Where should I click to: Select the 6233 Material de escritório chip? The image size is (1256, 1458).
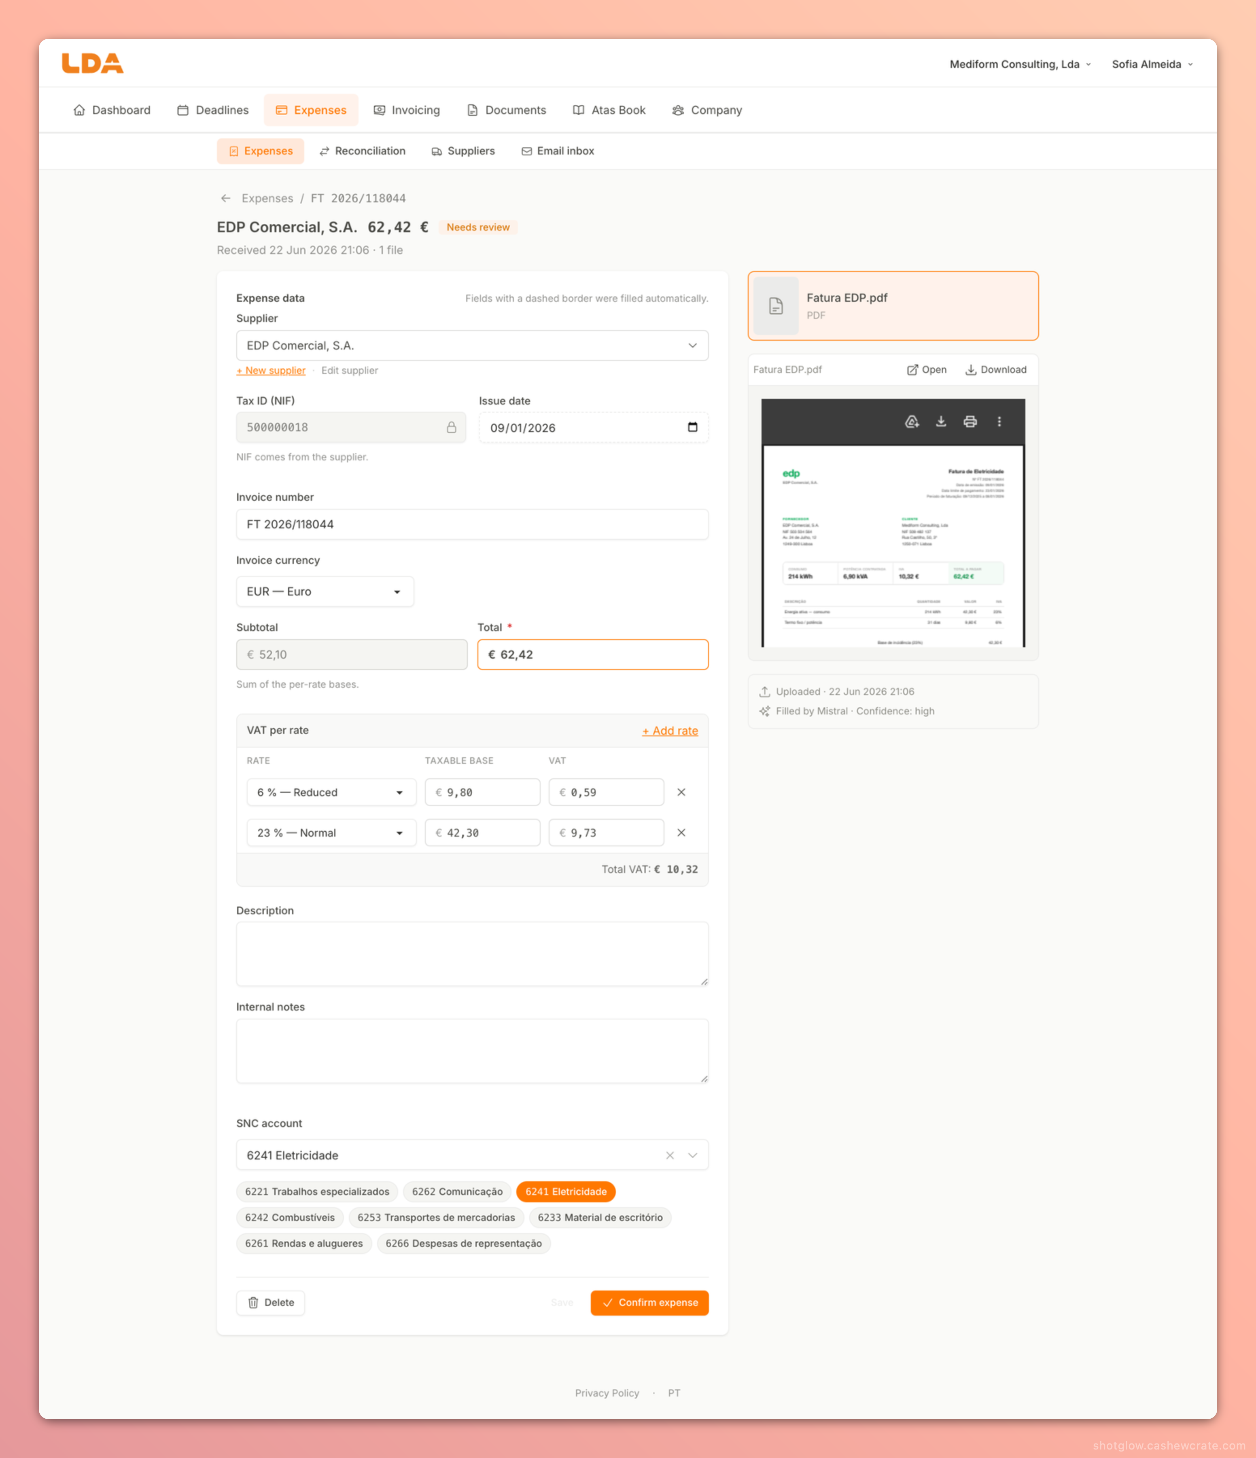click(x=600, y=1217)
